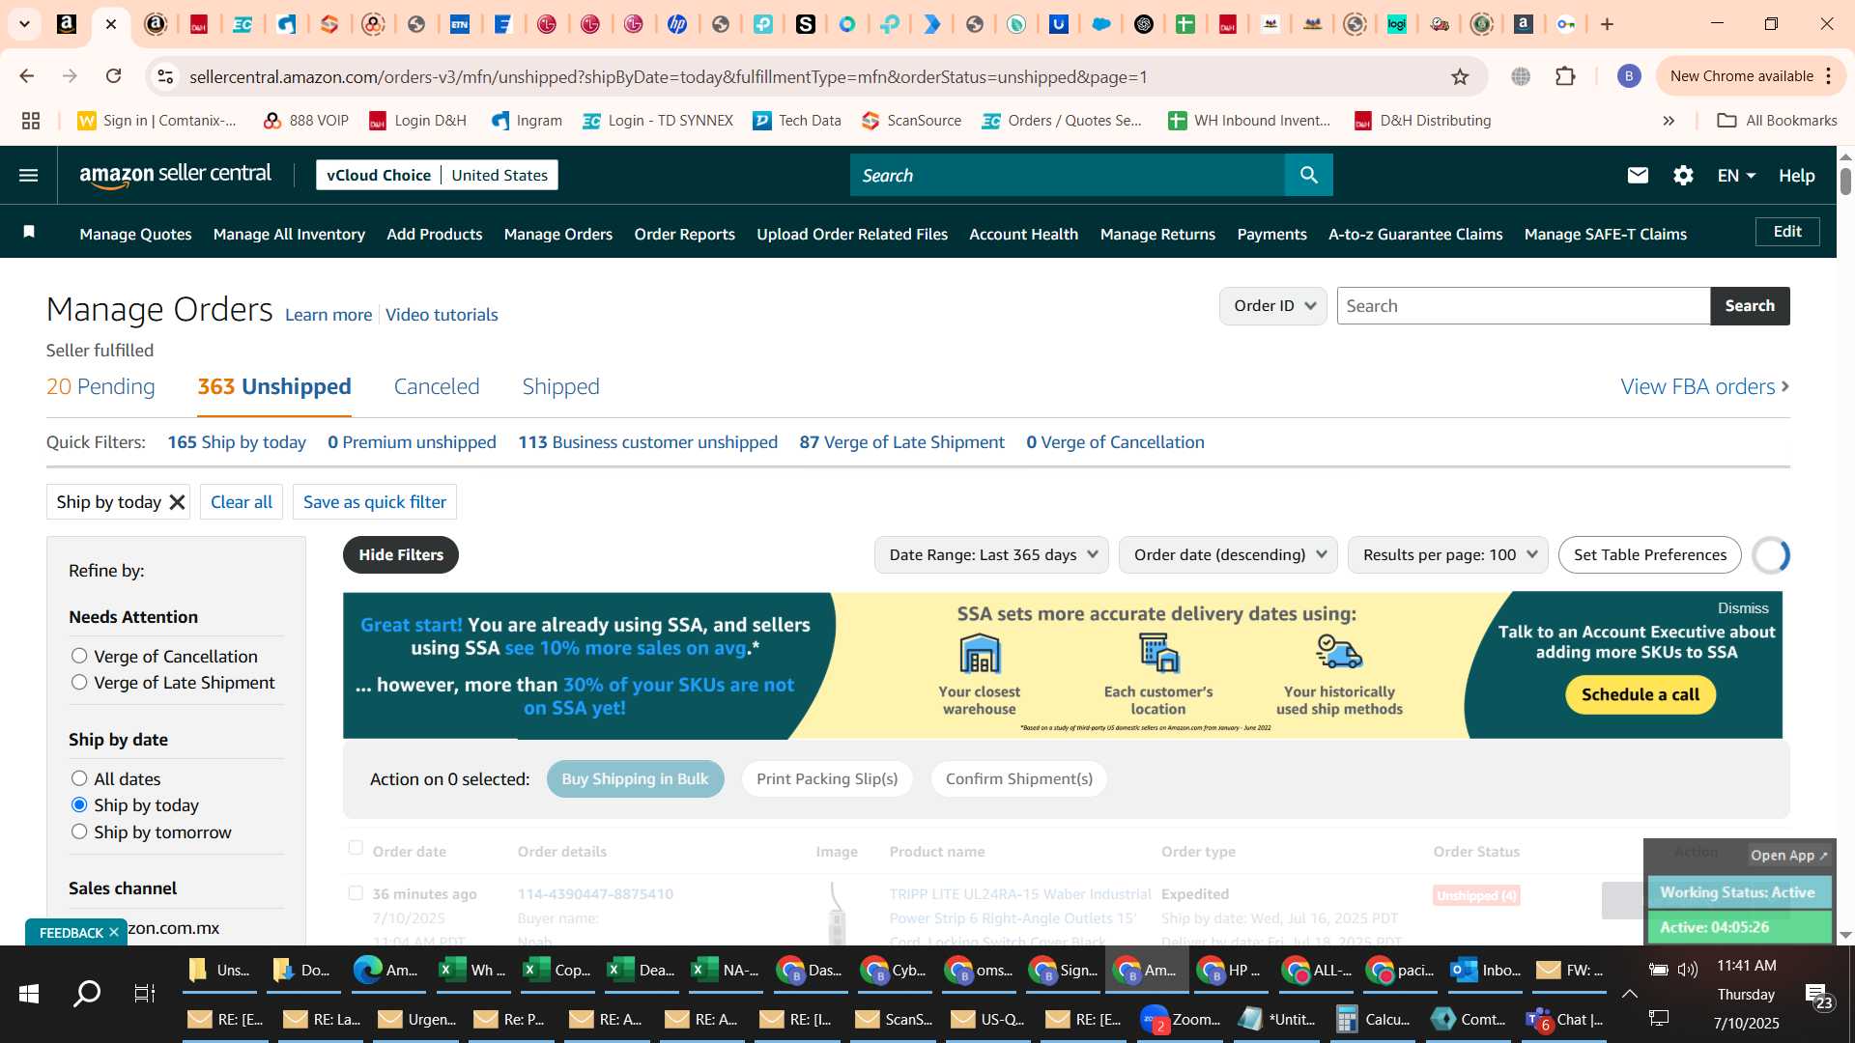Open Confirm Shipment(s) bulk action

tap(1018, 778)
